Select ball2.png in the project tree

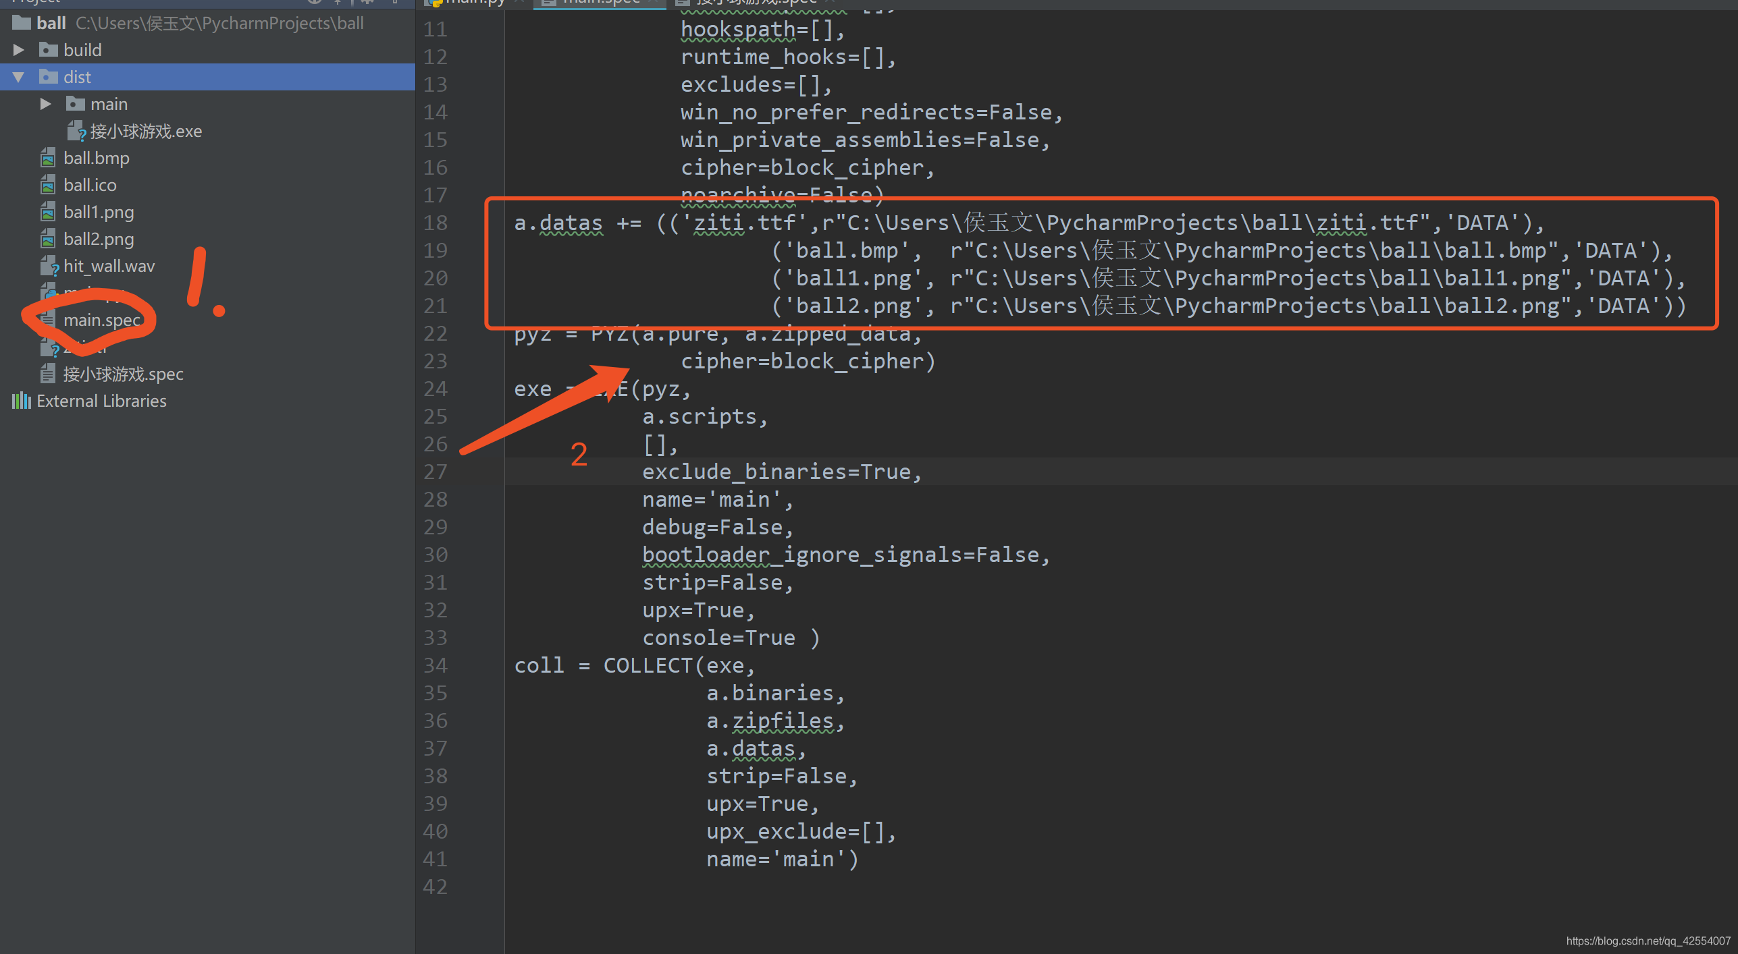pos(98,238)
